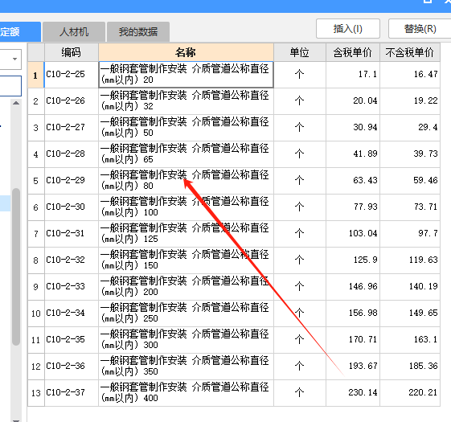
Task: Click the left panel input field
Action: point(10,86)
